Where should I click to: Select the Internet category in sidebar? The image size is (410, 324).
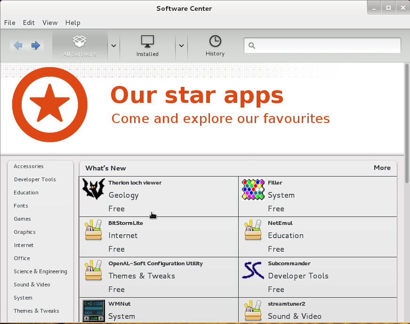24,245
